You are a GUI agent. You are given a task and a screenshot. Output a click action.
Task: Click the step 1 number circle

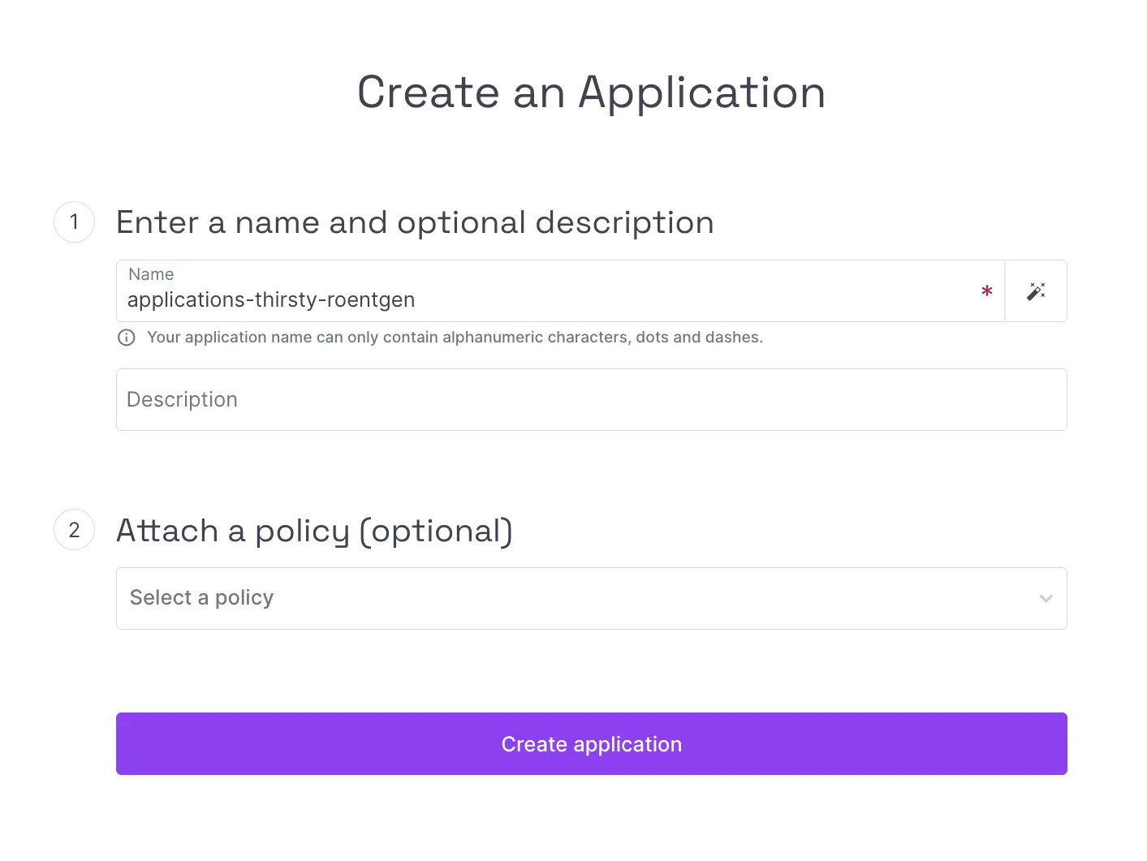[x=75, y=222]
